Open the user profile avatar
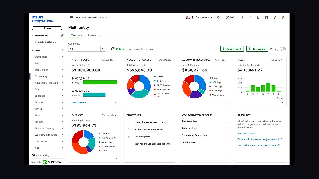319x179 pixels. pyautogui.click(x=283, y=18)
